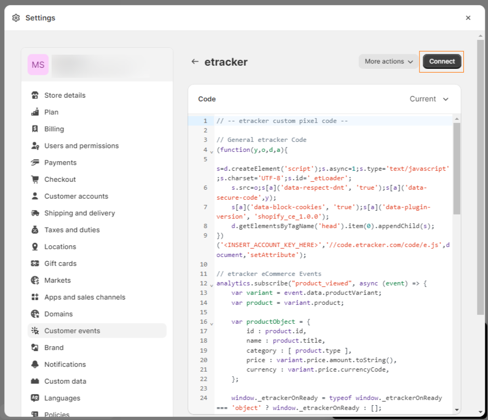Click the Apps and sales channels icon

coord(35,297)
